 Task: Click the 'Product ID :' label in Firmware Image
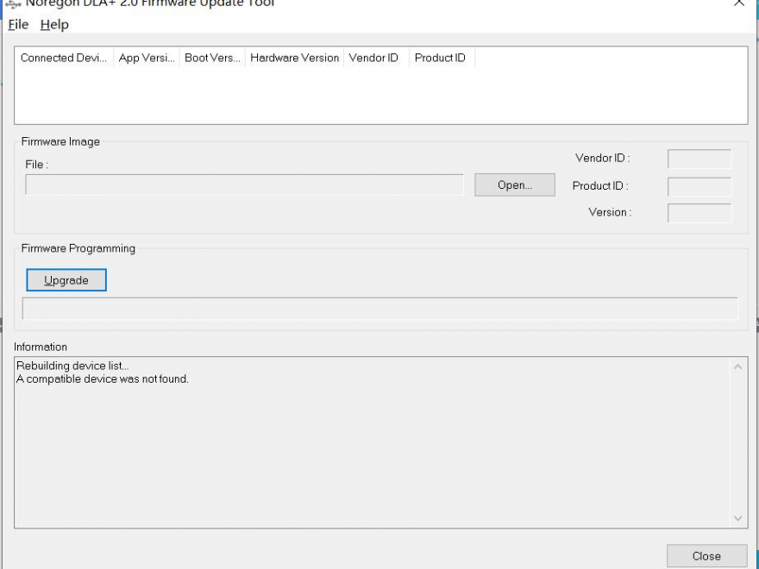pyautogui.click(x=600, y=186)
